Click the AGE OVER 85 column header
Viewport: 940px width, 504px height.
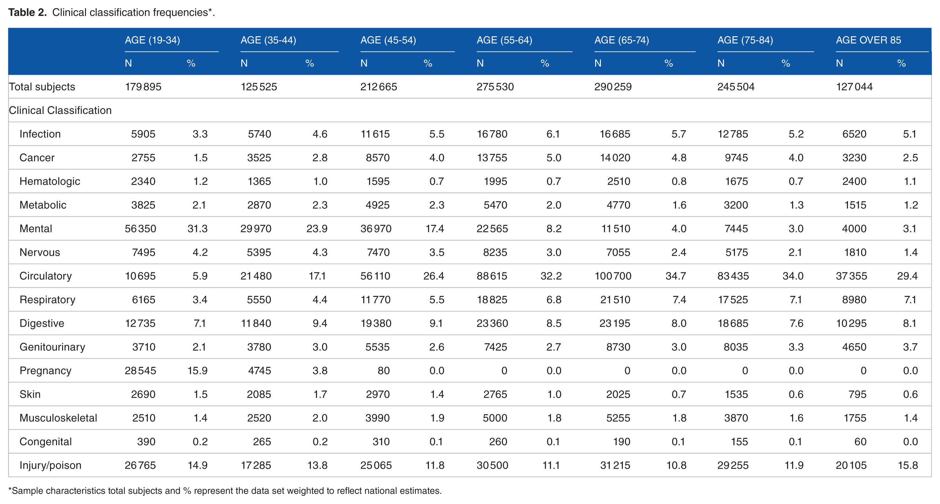click(x=868, y=40)
